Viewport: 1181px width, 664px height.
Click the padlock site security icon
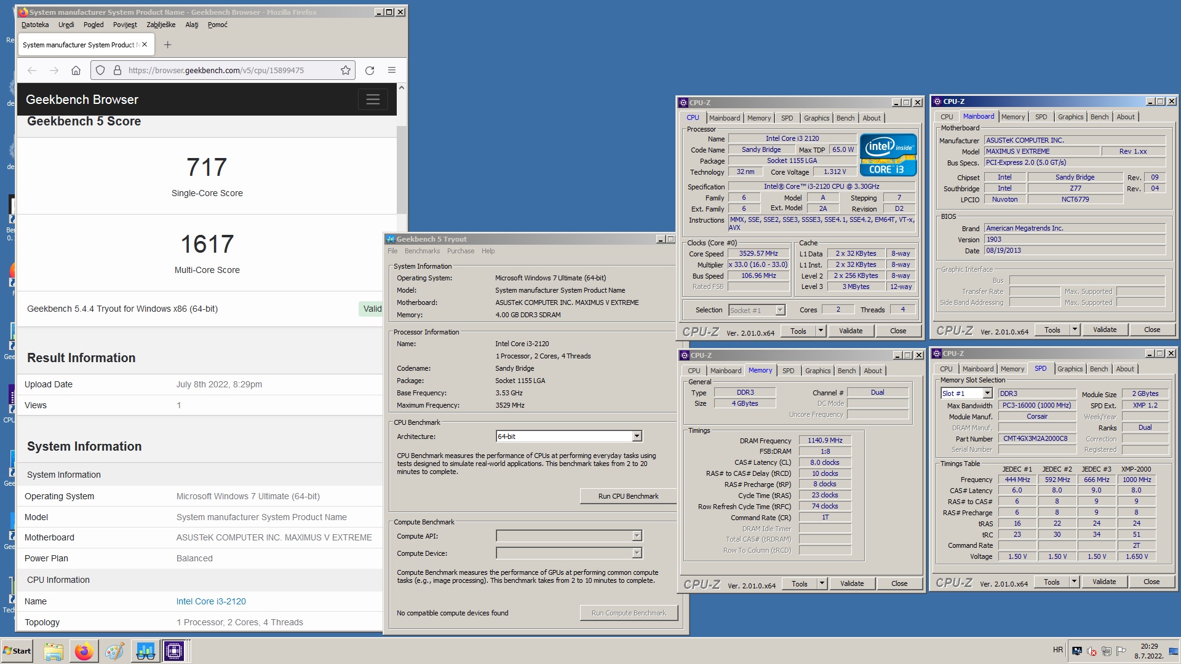(x=117, y=70)
